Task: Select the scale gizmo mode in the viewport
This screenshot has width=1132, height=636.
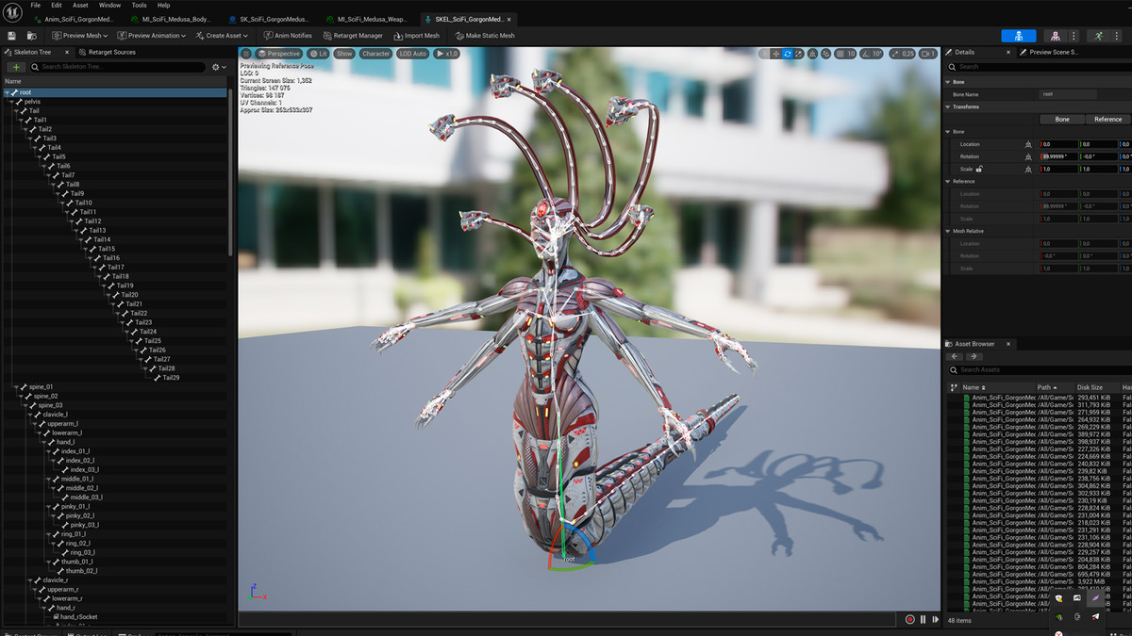Action: 800,54
